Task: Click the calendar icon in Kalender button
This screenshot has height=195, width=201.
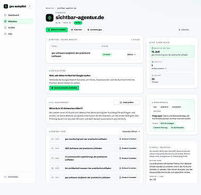Action: tap(72, 30)
